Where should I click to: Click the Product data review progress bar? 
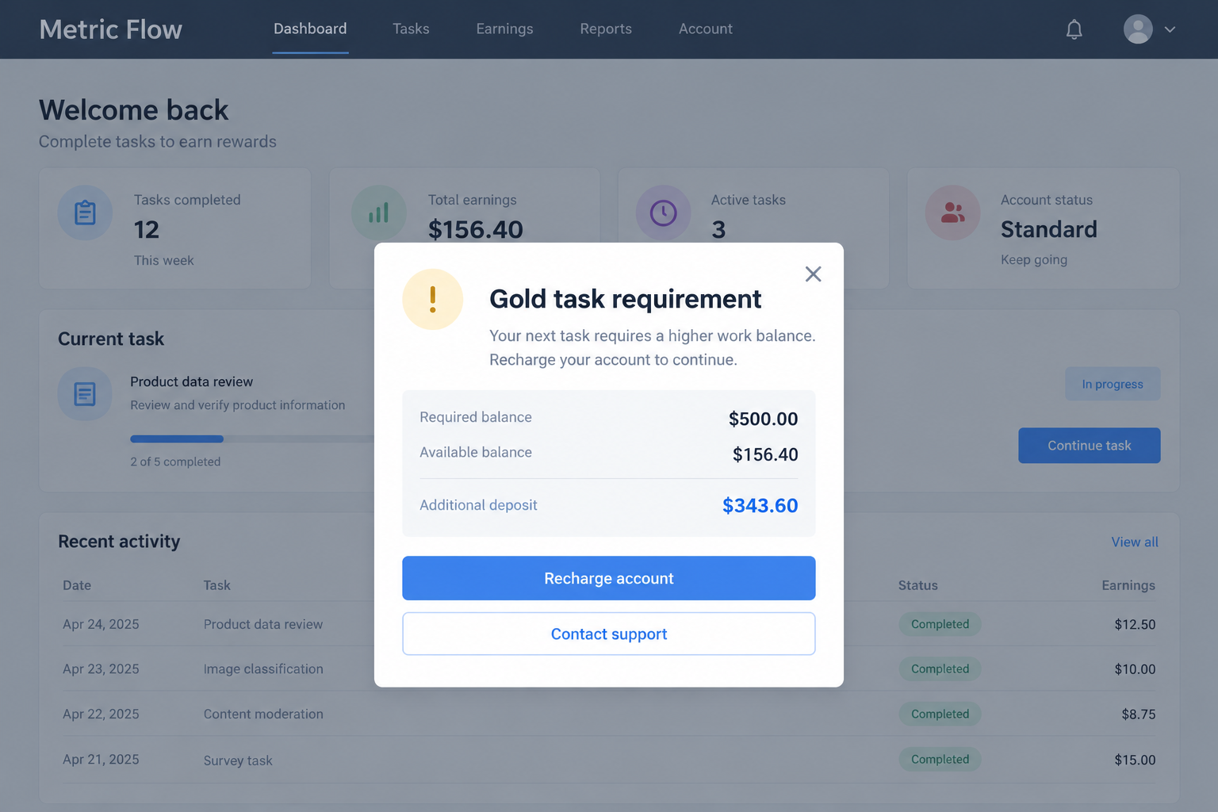(x=252, y=439)
